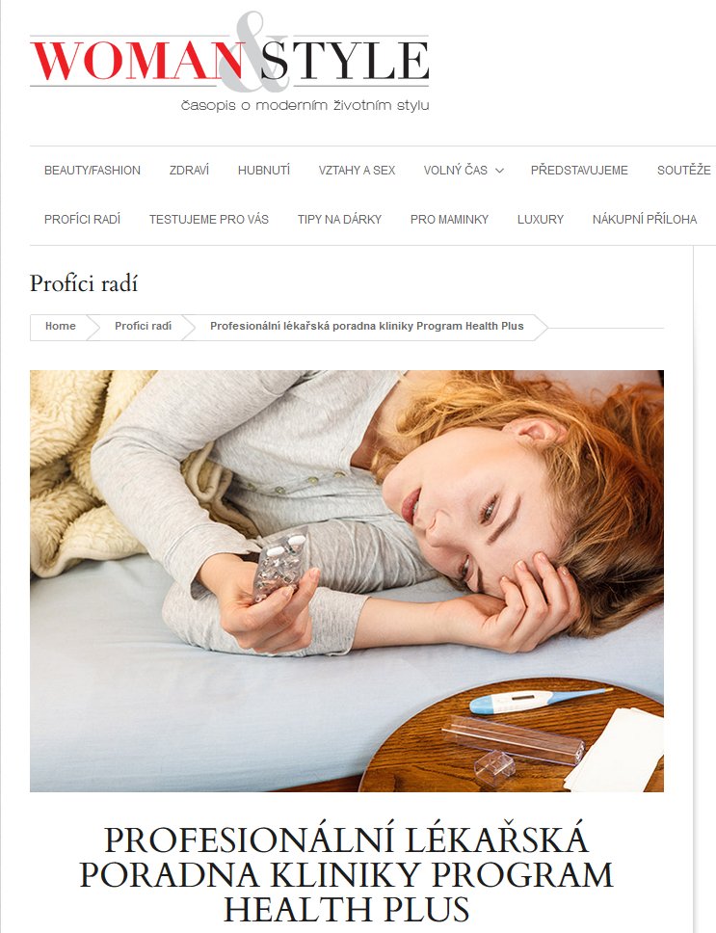Open the sick woman article image

[347, 581]
